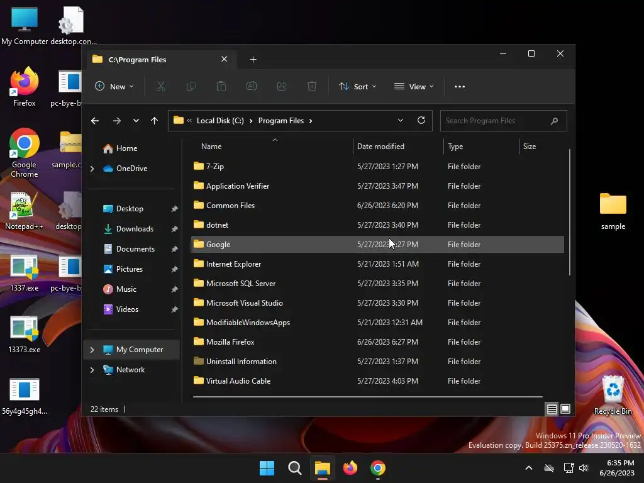
Task: Unpin Desktop from Quick access
Action: tap(174, 209)
